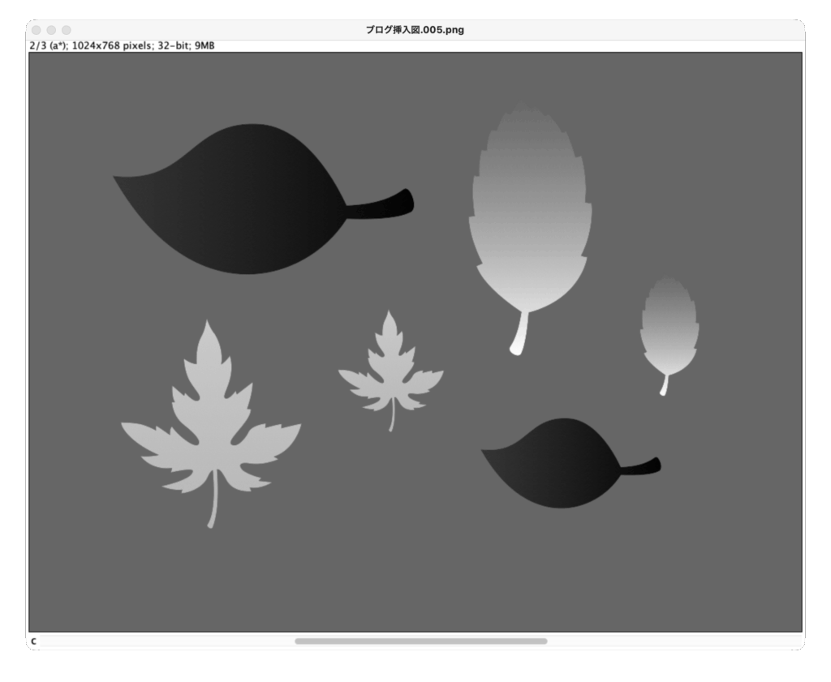Click the window title ブログ挿入図.005.png
Image resolution: width=831 pixels, height=682 pixels.
click(415, 30)
